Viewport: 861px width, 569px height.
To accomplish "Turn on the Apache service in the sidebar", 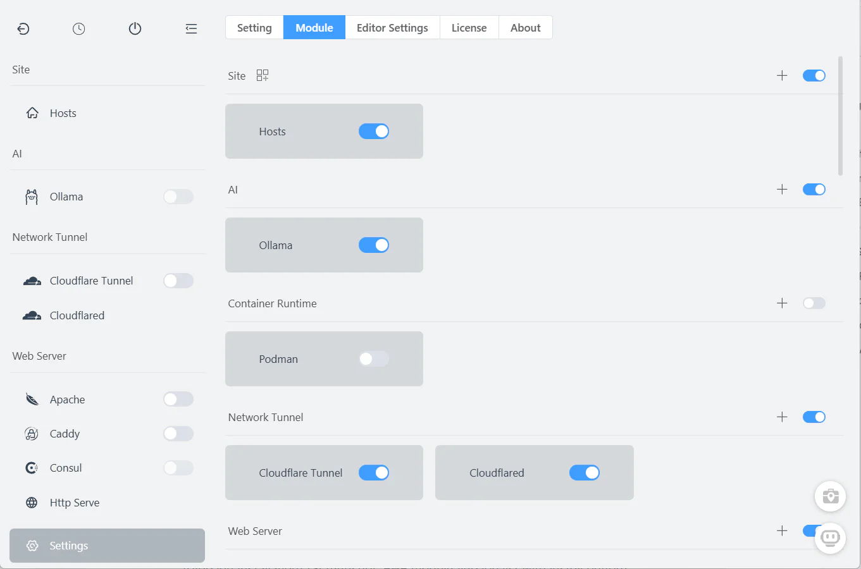I will click(178, 400).
